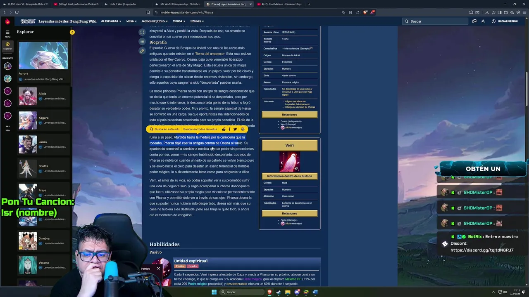Open the Fandom Menú hamburger icon
This screenshot has width=529, height=297.
pos(7,32)
